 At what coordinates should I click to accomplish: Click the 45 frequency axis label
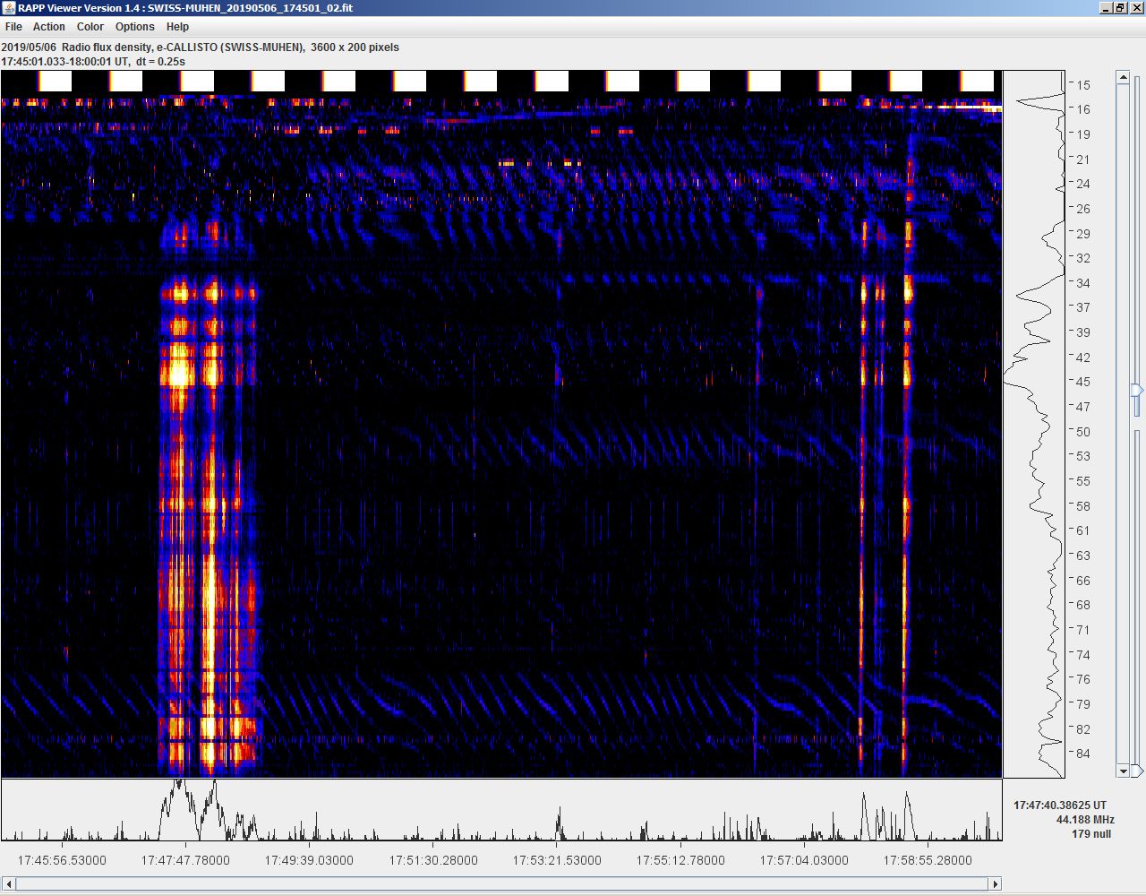pyautogui.click(x=1083, y=382)
